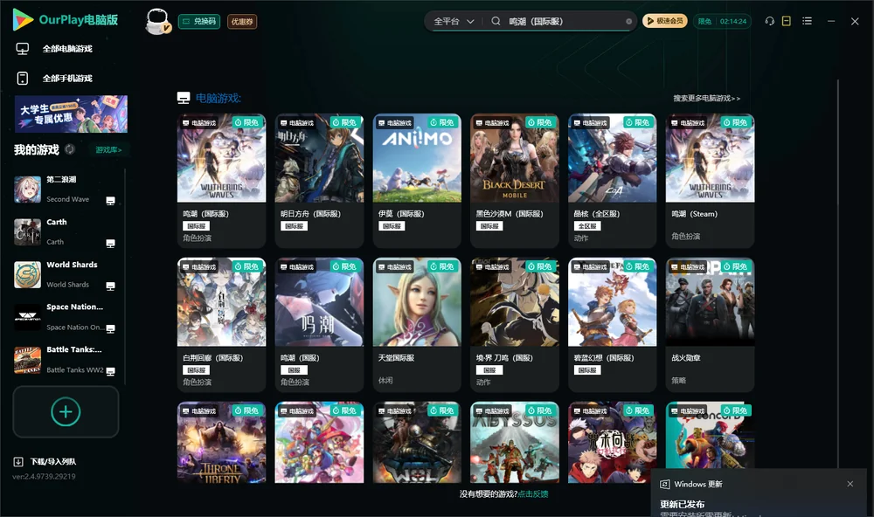874x517 pixels.
Task: Click the refresh icon next to 我的游戏
Action: click(70, 149)
